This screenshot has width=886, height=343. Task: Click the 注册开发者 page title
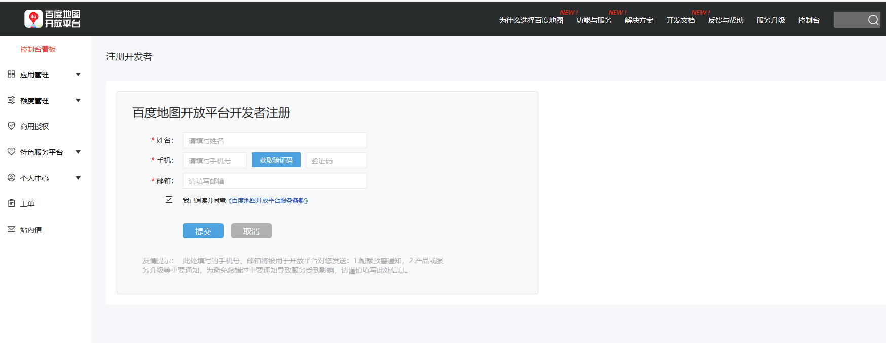pyautogui.click(x=129, y=57)
